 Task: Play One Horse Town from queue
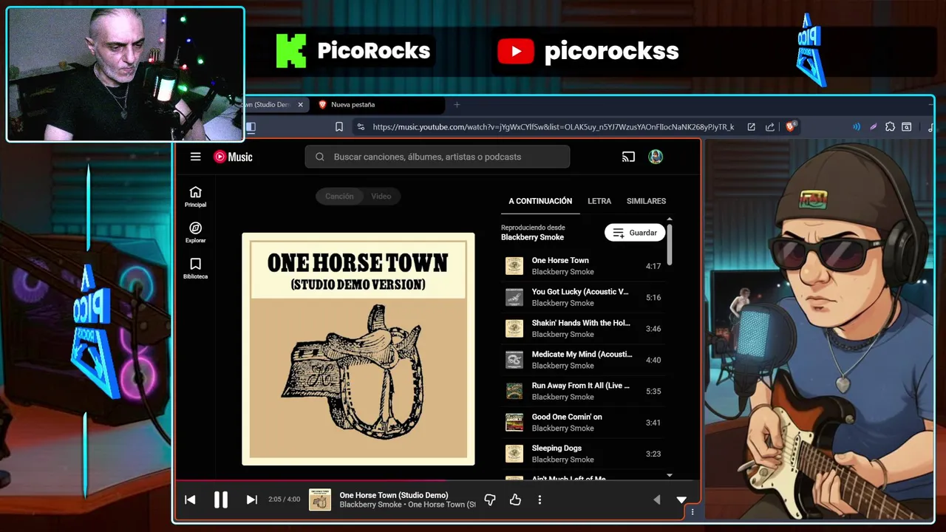pyautogui.click(x=583, y=266)
